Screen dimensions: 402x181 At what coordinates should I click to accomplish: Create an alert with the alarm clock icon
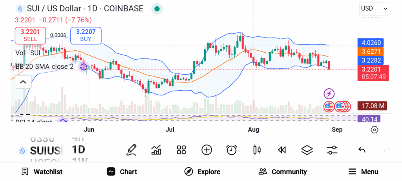coord(232,150)
